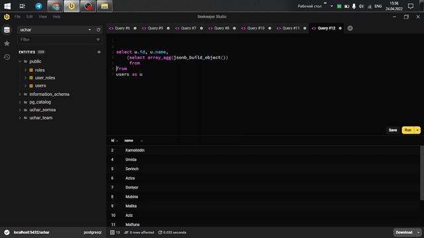
Task: Click the postgresql label in status bar
Action: (x=93, y=232)
